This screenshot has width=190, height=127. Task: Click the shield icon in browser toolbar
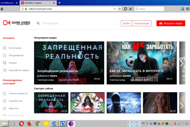(125, 9)
